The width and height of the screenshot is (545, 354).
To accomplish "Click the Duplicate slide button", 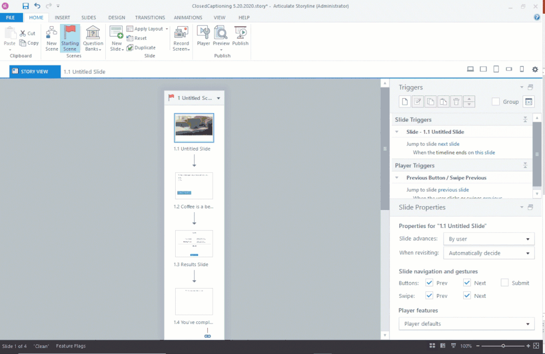I will [x=141, y=47].
